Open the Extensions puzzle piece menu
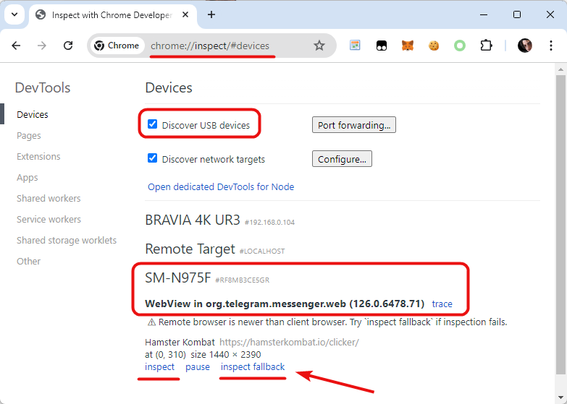Screen dimensions: 567x404 (486, 46)
